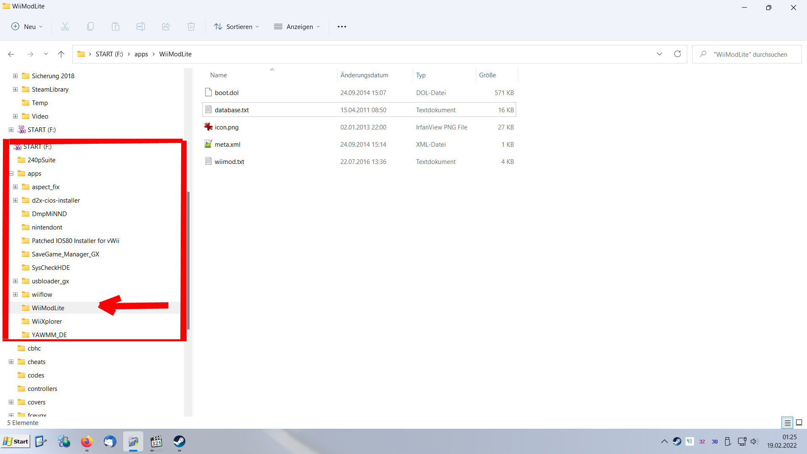Click the volume speaker tray icon

coord(754,441)
